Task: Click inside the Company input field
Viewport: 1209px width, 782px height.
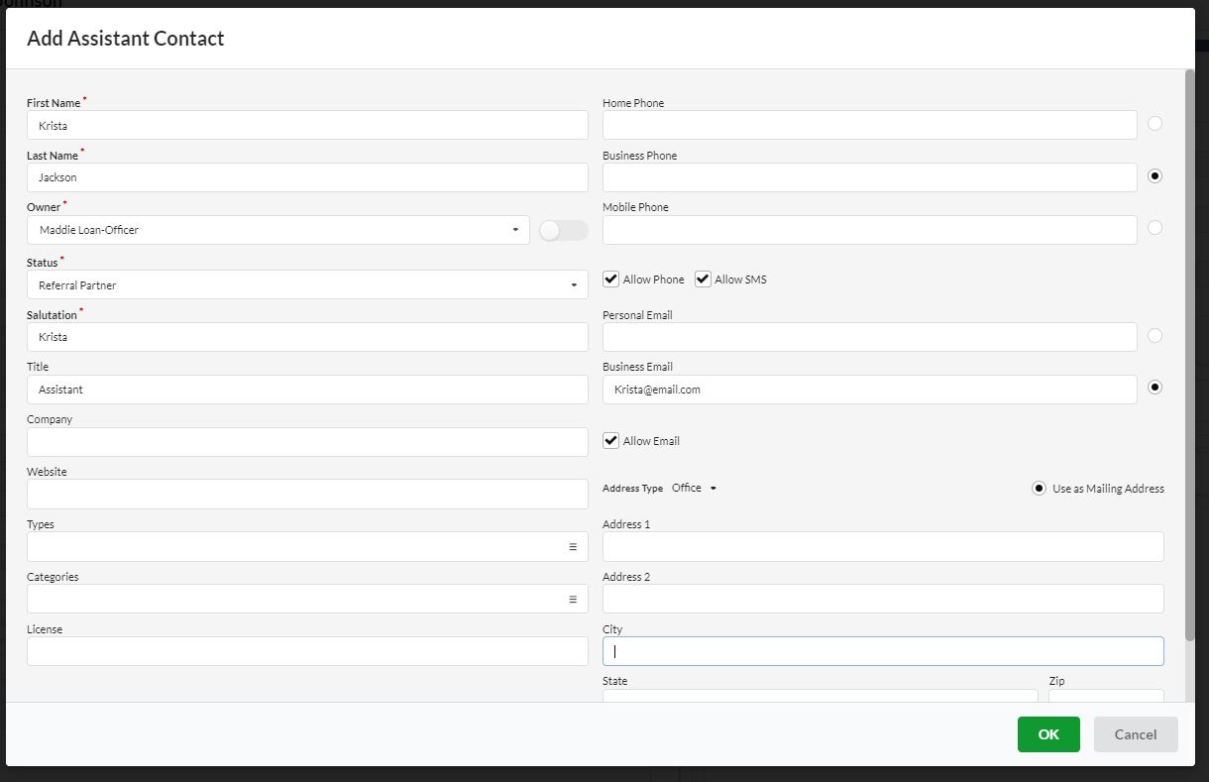Action: (x=307, y=441)
